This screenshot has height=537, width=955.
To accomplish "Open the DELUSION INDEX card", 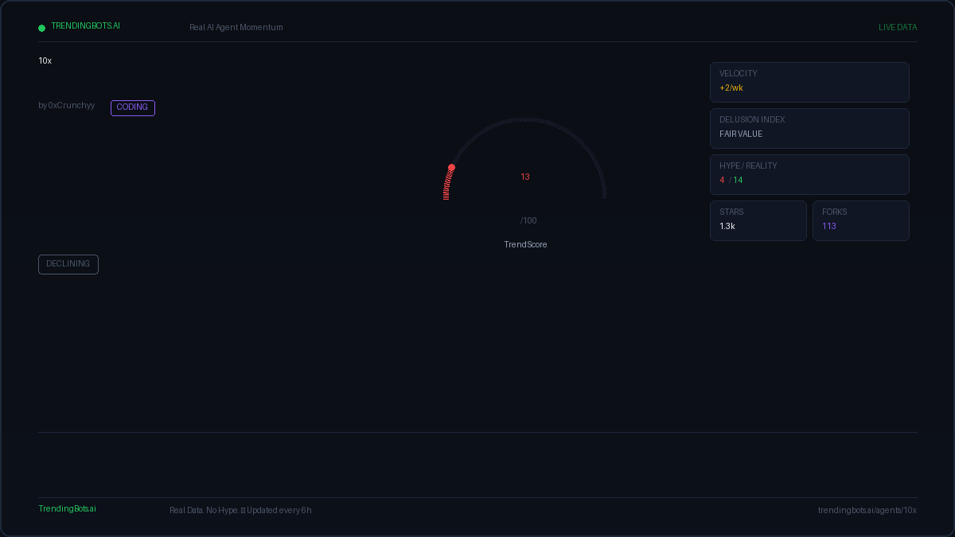I will 809,128.
